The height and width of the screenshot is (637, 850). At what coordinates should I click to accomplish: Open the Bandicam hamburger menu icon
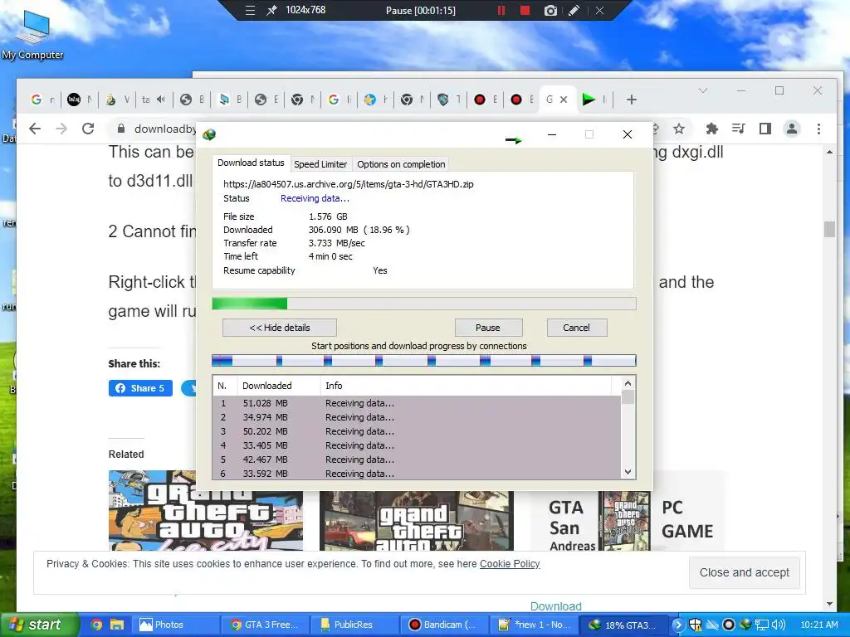[x=250, y=10]
